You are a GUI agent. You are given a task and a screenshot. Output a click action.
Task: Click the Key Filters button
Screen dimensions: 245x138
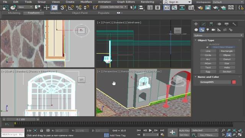207,135
